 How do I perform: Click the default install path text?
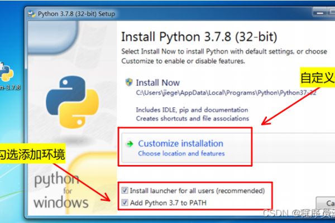coord(226,93)
